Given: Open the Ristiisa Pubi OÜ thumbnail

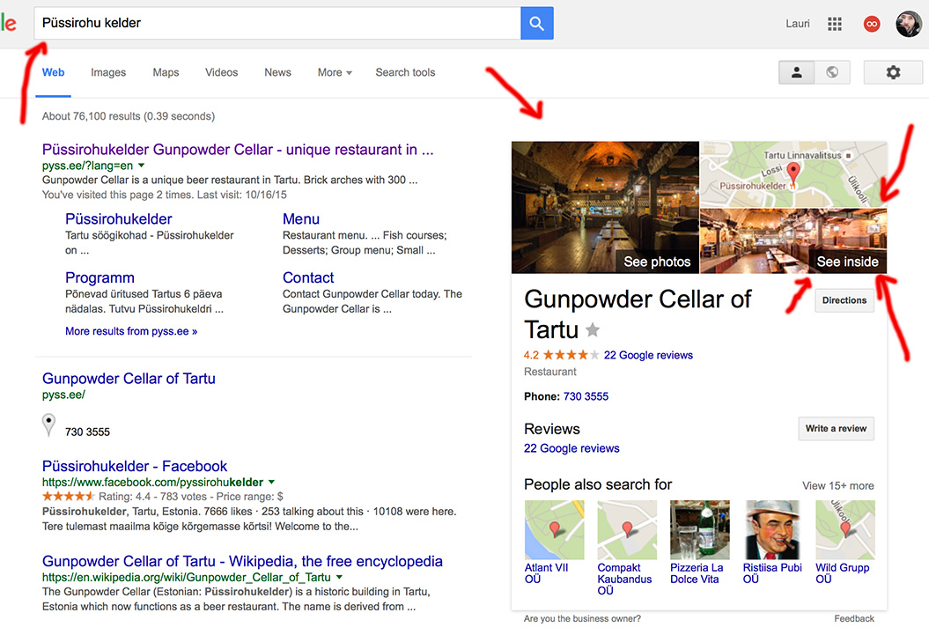Looking at the screenshot, I should click(772, 529).
